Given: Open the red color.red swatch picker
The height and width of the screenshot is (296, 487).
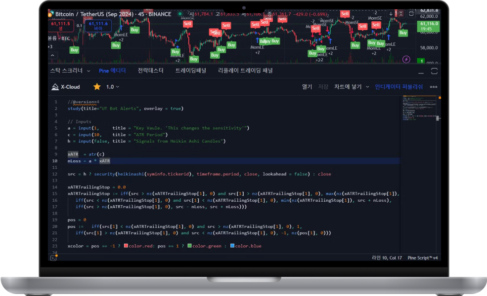Looking at the screenshot, I should pyautogui.click(x=126, y=246).
